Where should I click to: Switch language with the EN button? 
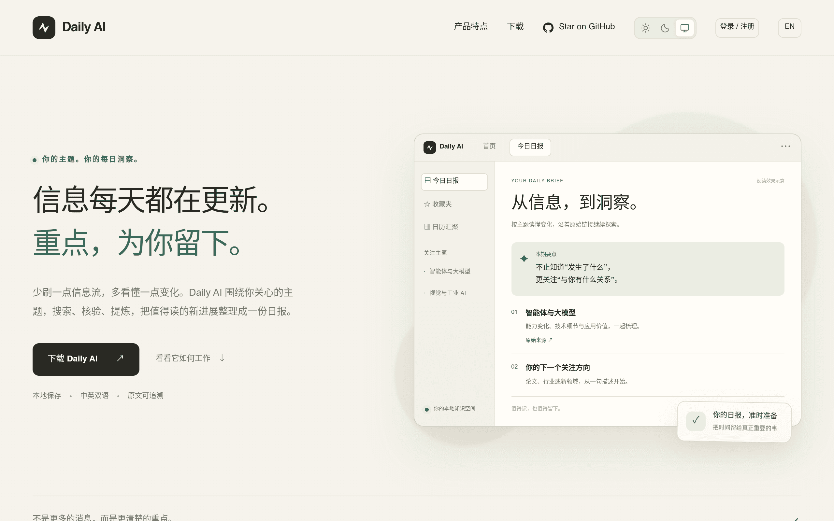pos(789,28)
